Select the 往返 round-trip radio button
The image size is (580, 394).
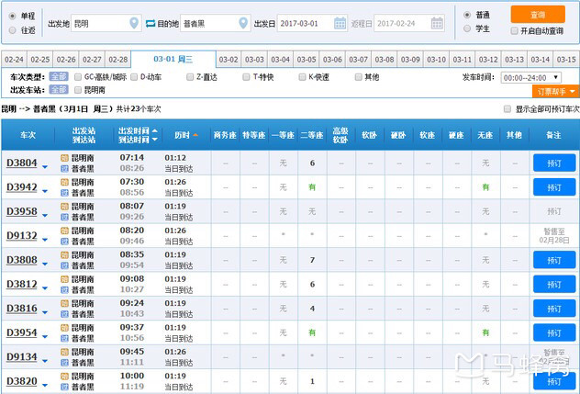pyautogui.click(x=12, y=30)
